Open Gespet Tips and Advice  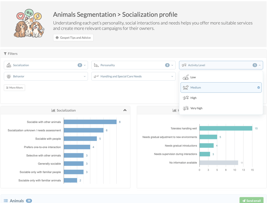pyautogui.click(x=73, y=38)
